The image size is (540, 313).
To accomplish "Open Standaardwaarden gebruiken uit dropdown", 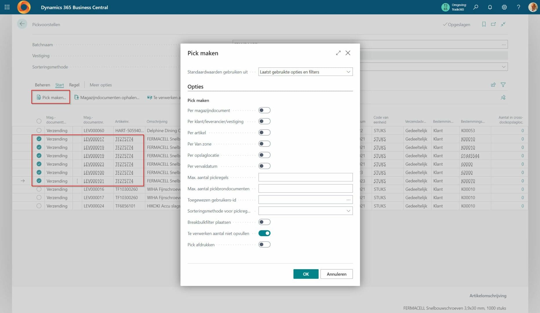I will 306,72.
